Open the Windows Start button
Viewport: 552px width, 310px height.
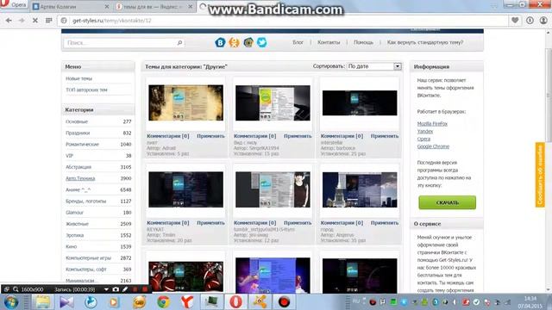point(11,302)
